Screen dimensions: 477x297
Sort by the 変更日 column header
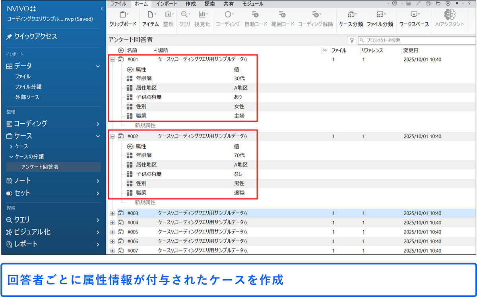[411, 50]
